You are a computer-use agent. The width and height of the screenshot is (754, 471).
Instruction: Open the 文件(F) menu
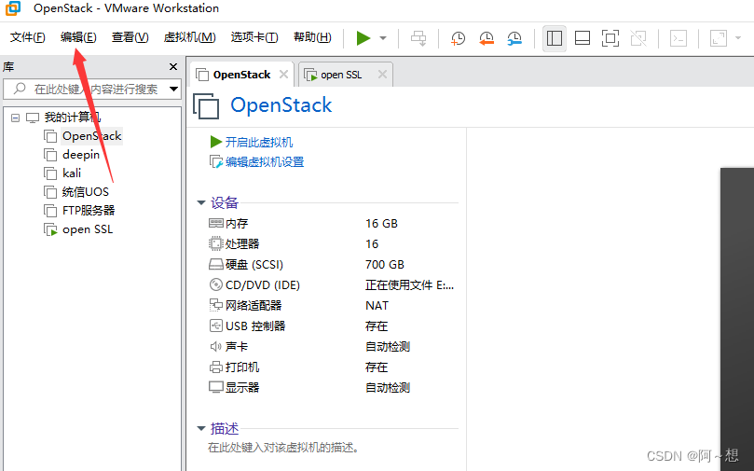(27, 37)
